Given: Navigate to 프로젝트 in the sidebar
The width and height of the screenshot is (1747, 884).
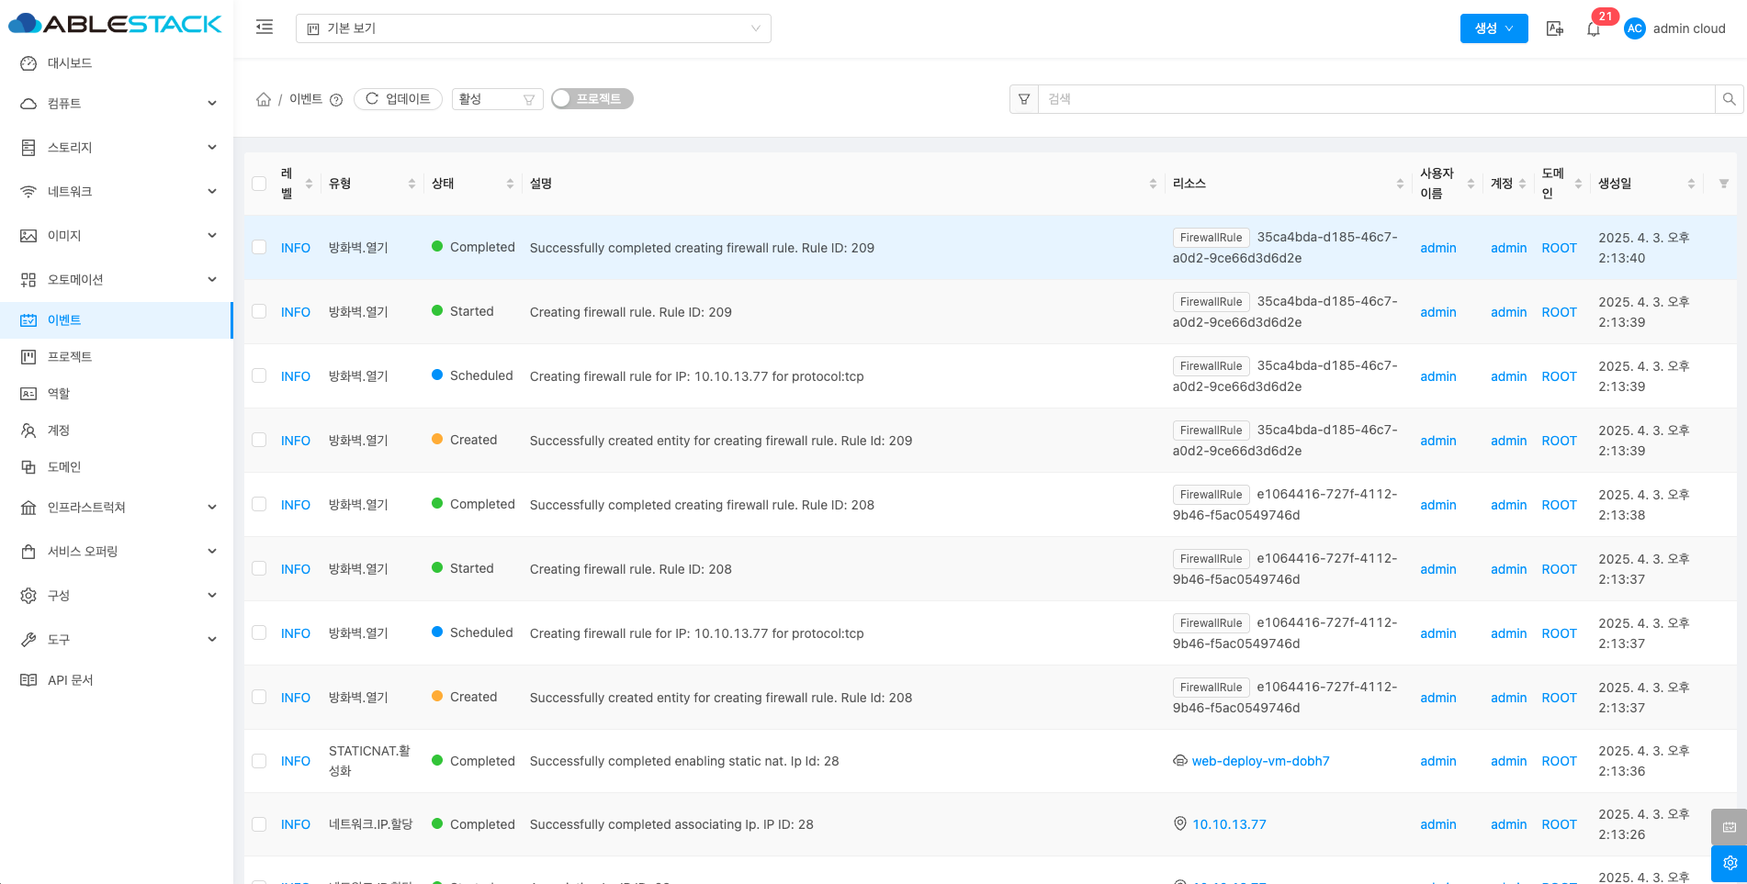Looking at the screenshot, I should [x=70, y=357].
